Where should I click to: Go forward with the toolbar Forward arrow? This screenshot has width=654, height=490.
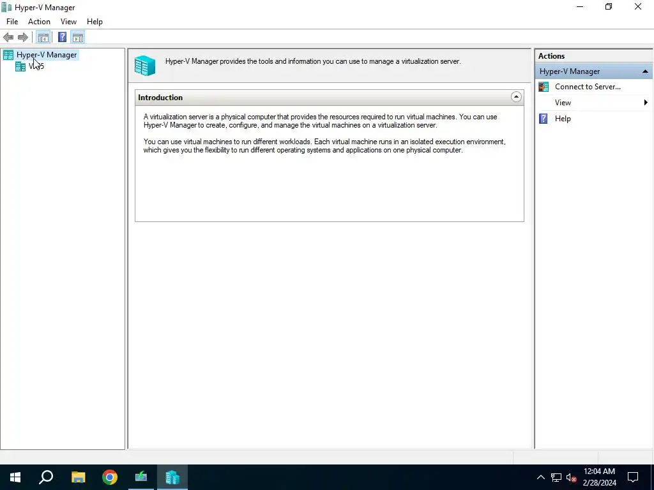tap(23, 38)
